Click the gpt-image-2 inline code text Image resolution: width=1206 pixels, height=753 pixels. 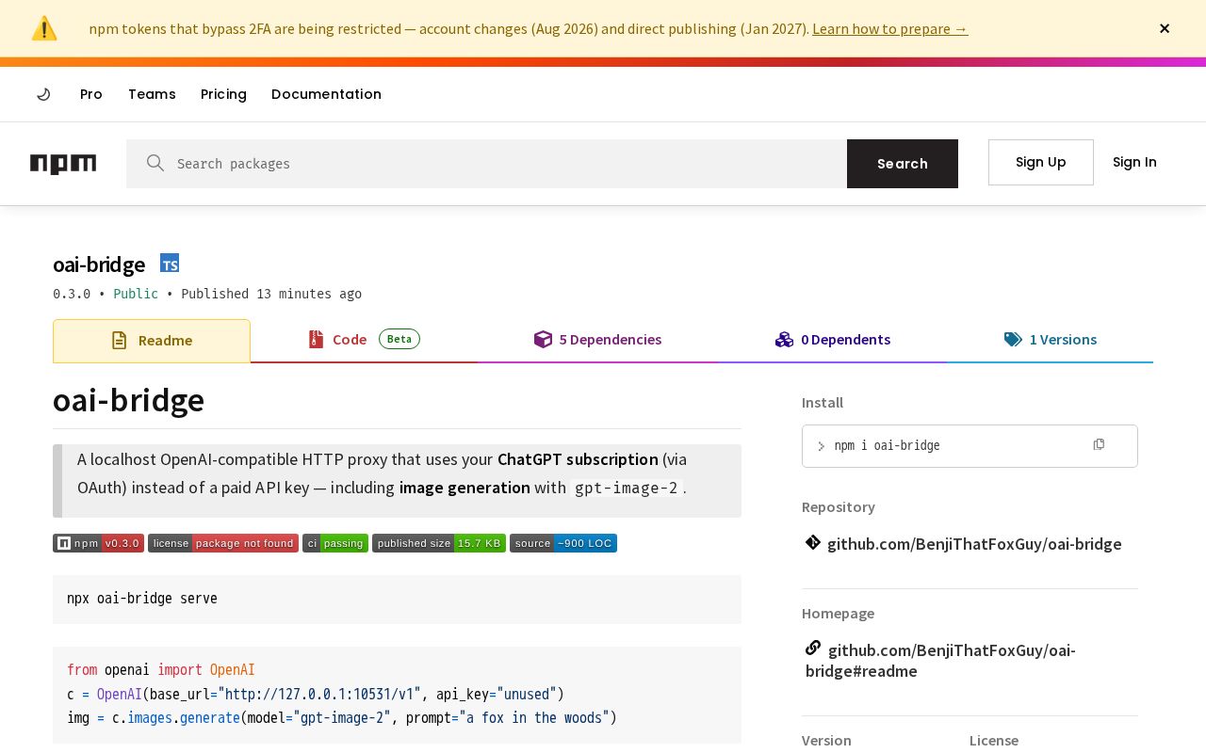click(x=626, y=488)
